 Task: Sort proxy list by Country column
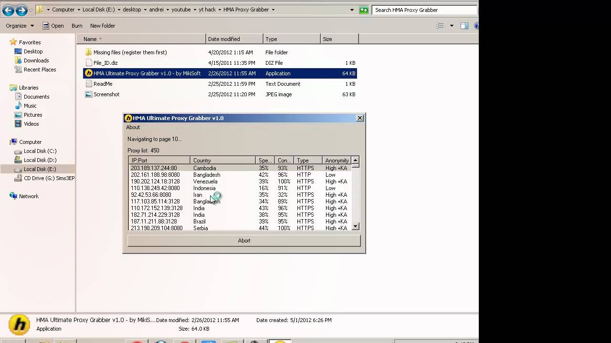click(223, 161)
